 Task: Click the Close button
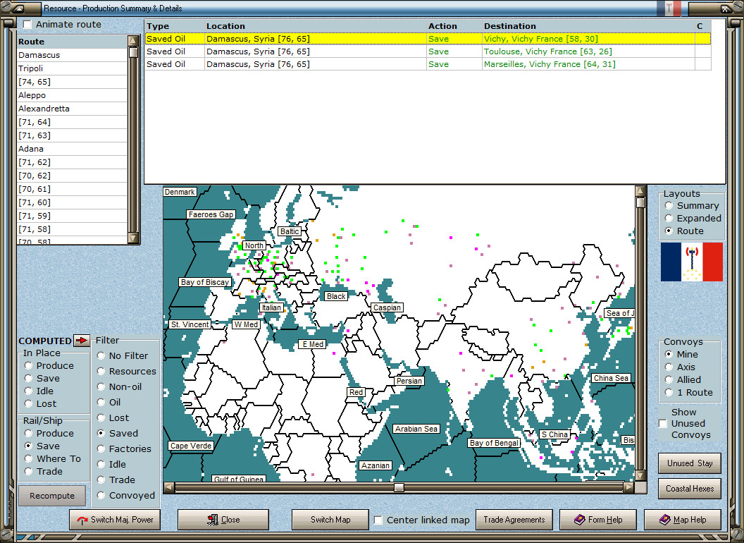(223, 520)
